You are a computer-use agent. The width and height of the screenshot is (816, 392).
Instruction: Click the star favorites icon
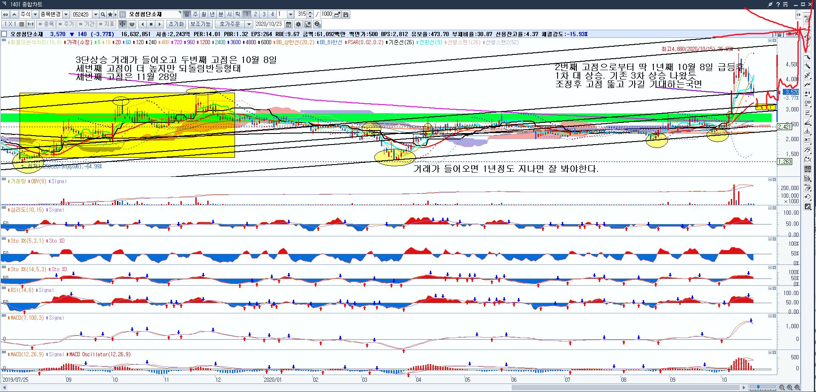[110, 14]
